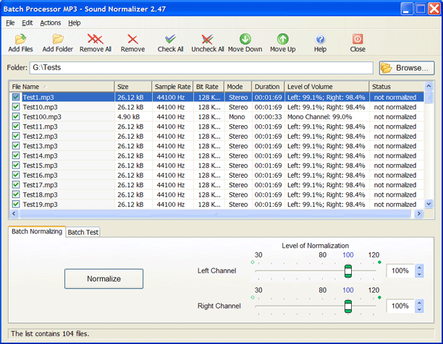Uncheck the Test14.mp3 checkbox
Screen dimensions: 443x344
coord(16,155)
